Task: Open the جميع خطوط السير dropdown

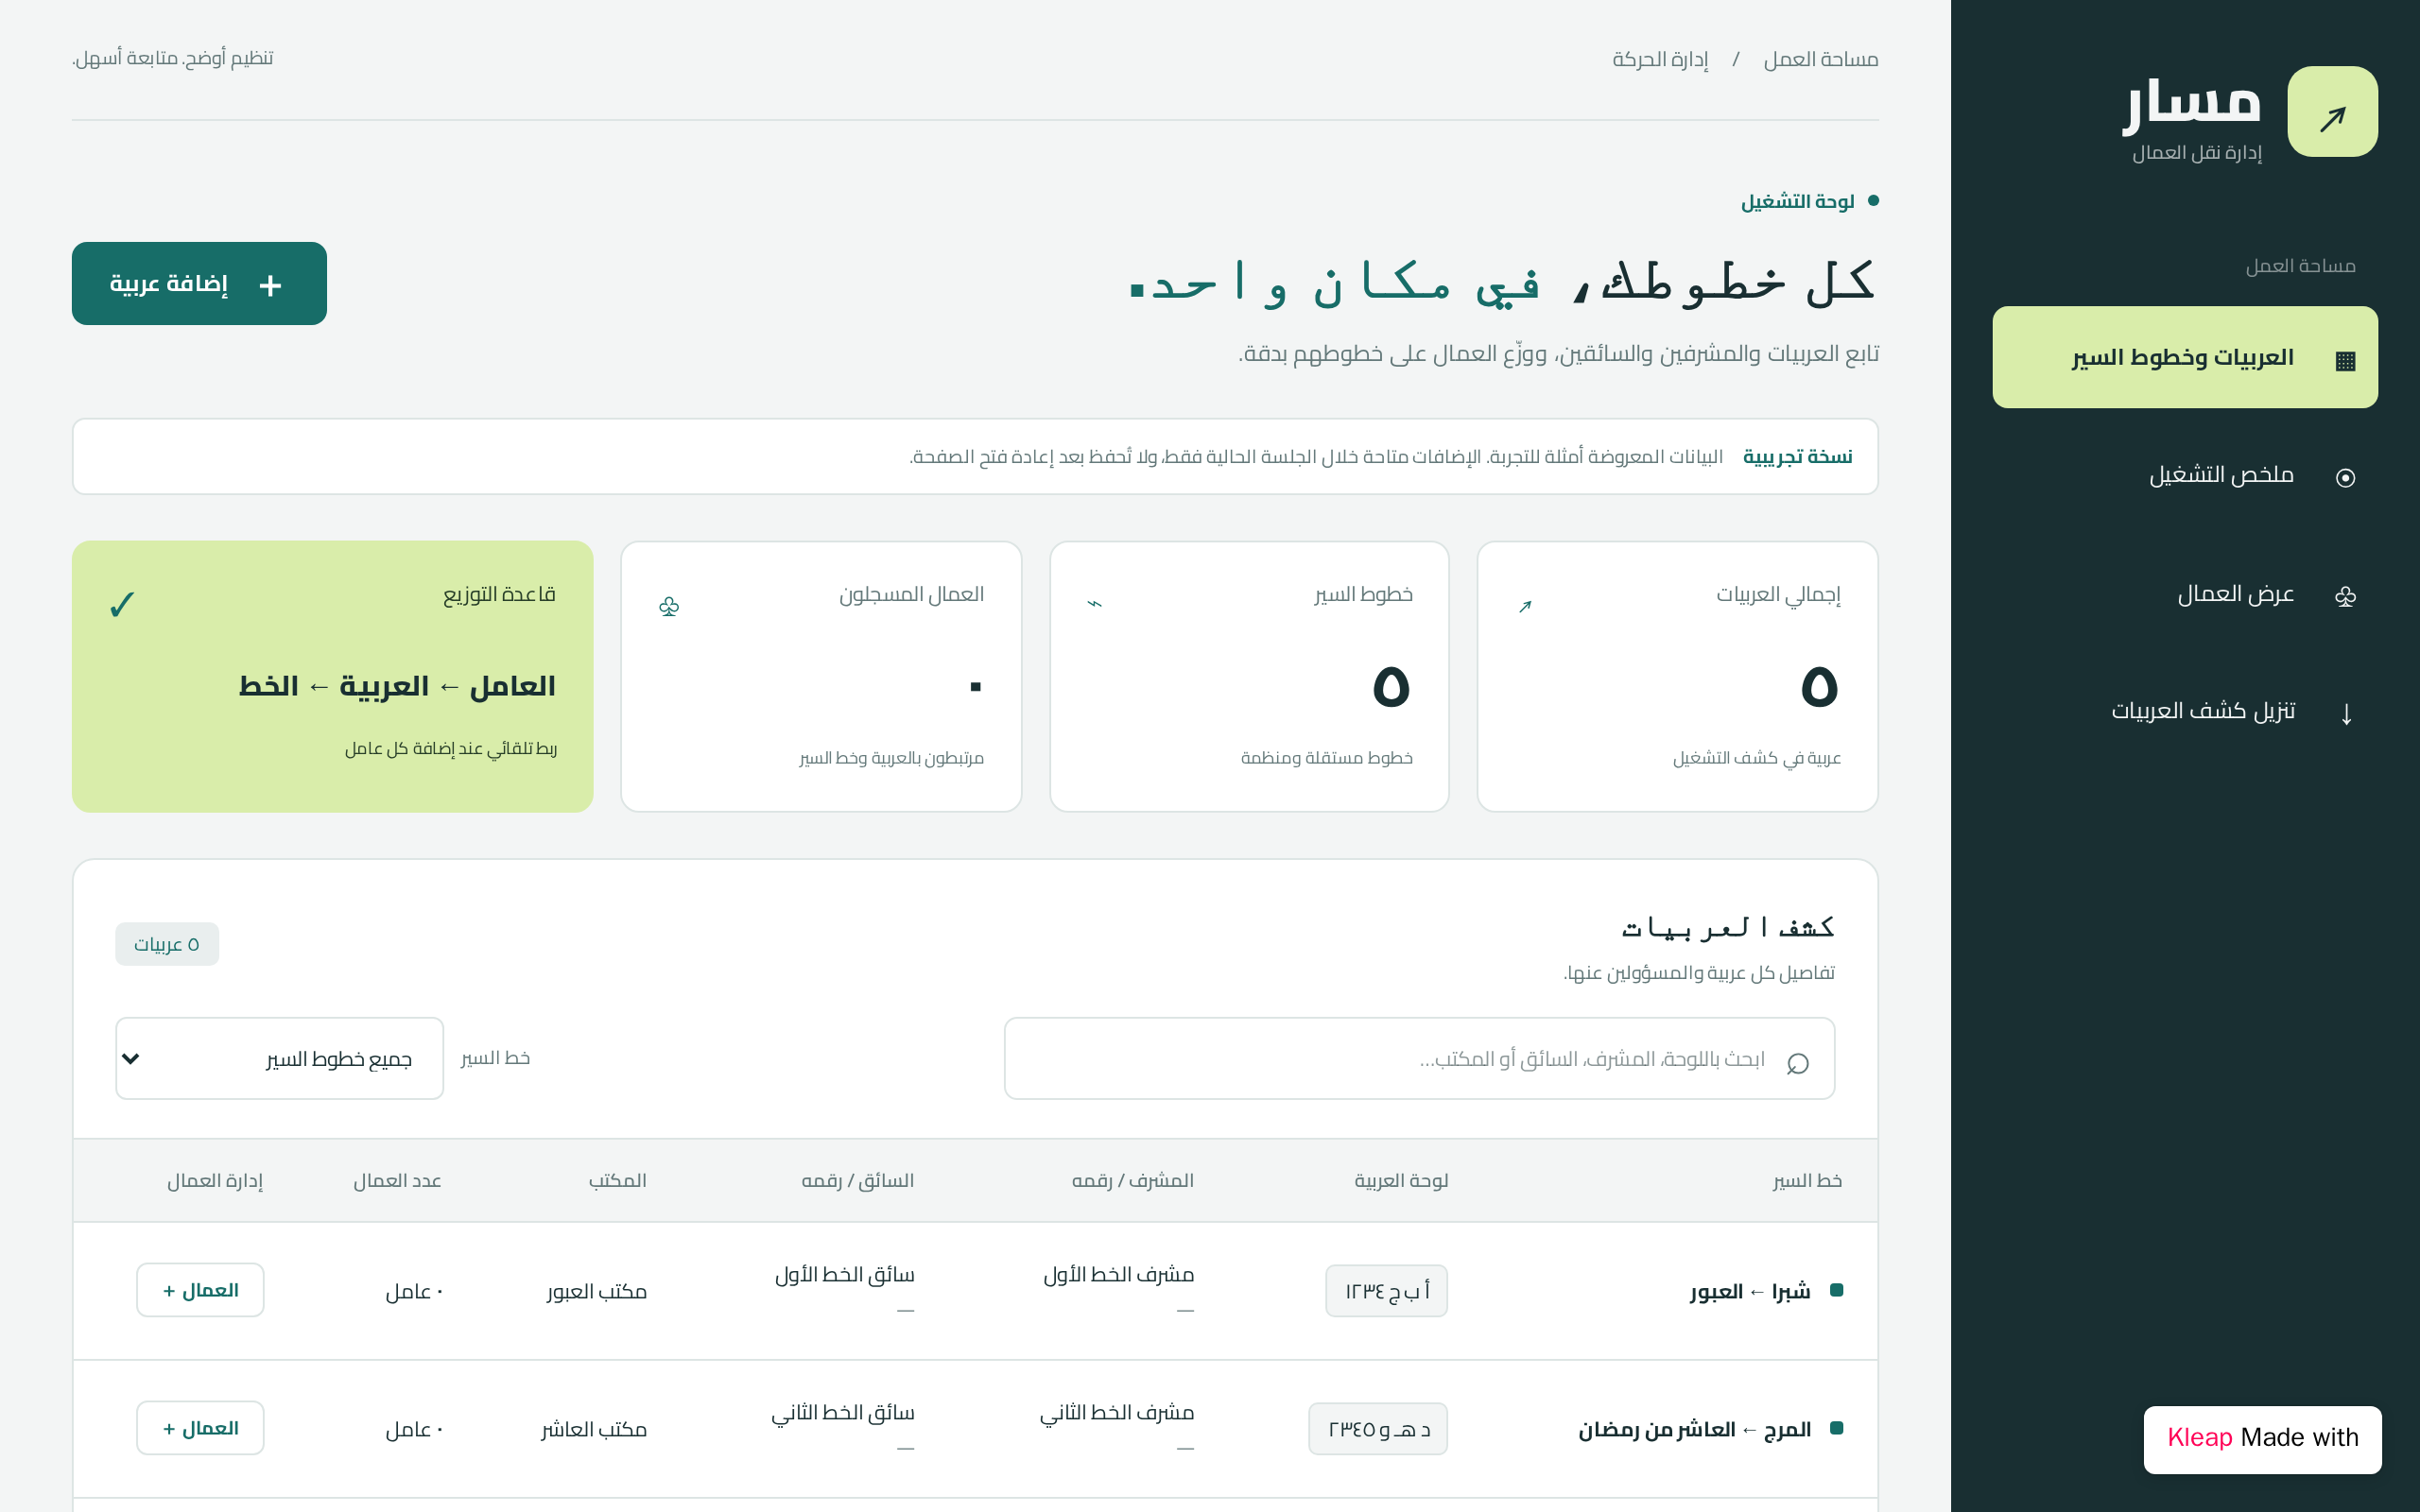Action: pyautogui.click(x=279, y=1058)
